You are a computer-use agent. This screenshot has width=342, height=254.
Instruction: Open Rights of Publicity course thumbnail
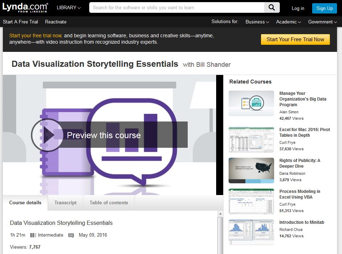[251, 171]
